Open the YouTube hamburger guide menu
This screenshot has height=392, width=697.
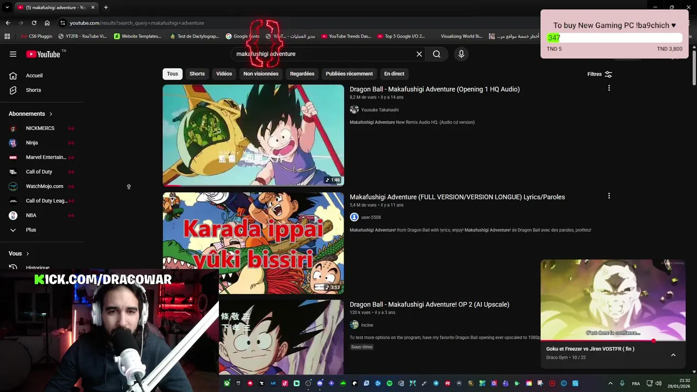click(x=13, y=54)
